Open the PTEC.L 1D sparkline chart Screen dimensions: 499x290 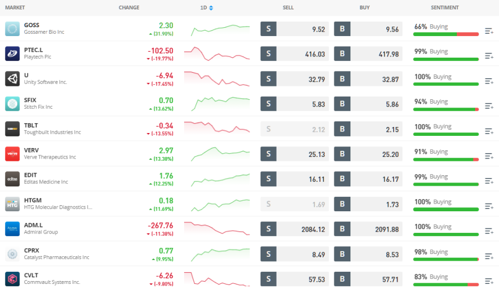coord(217,53)
